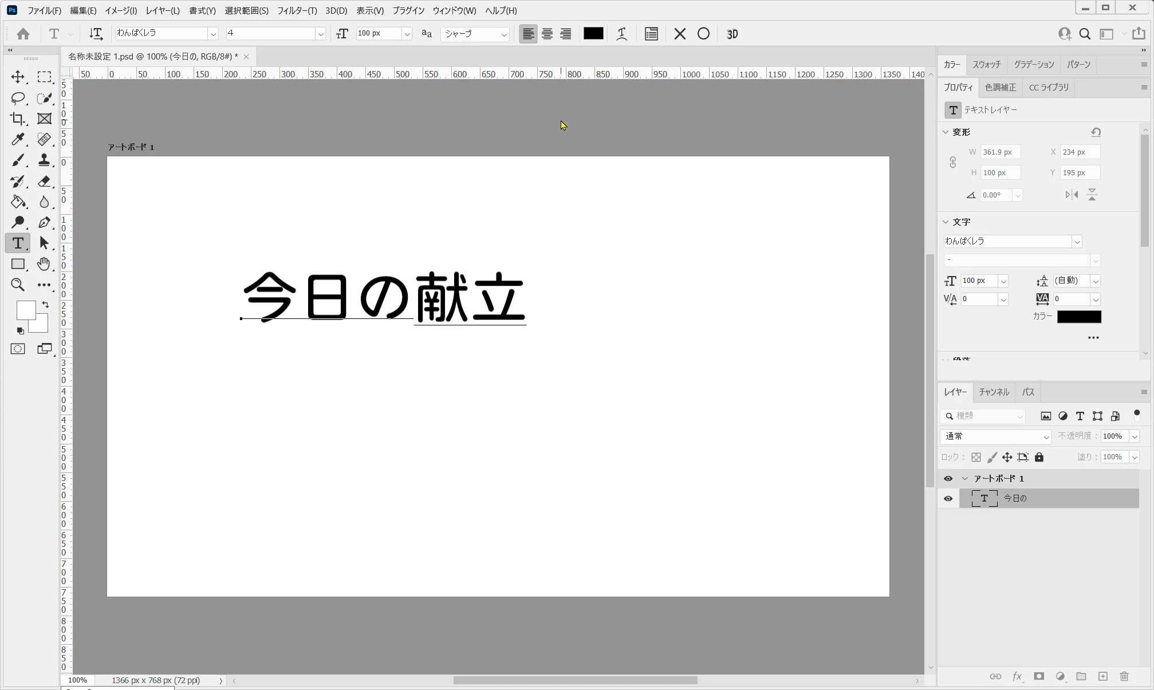Click the Create warped text icon
The width and height of the screenshot is (1154, 690).
coord(621,34)
